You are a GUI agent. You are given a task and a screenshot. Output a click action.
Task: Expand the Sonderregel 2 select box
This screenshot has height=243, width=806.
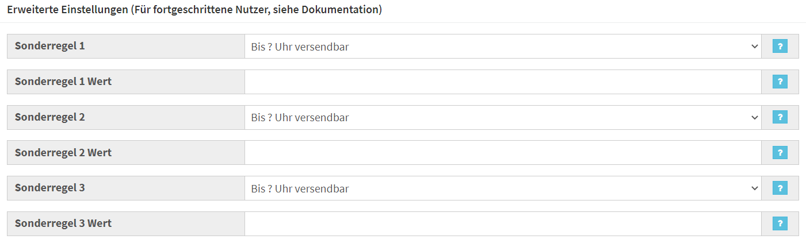pyautogui.click(x=503, y=118)
